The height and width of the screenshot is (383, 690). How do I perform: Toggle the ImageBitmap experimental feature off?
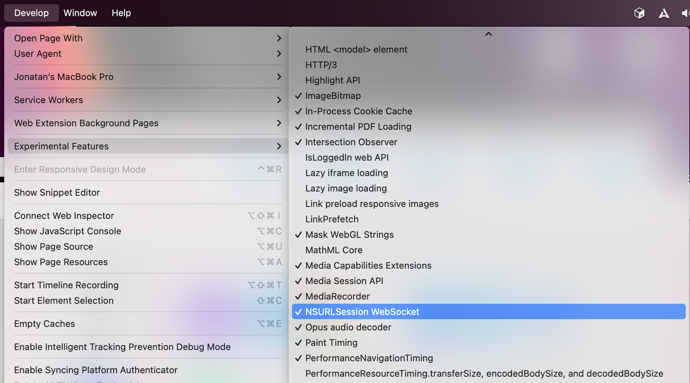(333, 96)
